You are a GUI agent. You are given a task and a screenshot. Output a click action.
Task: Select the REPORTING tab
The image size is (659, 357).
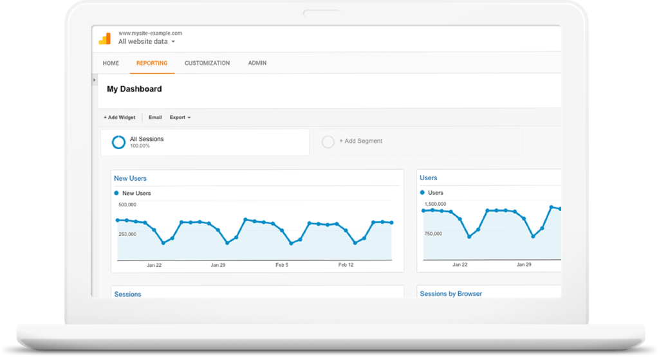tap(152, 63)
